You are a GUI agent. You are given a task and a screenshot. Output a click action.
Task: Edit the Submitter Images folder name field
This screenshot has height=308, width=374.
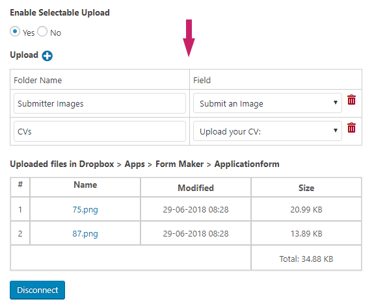(x=100, y=103)
